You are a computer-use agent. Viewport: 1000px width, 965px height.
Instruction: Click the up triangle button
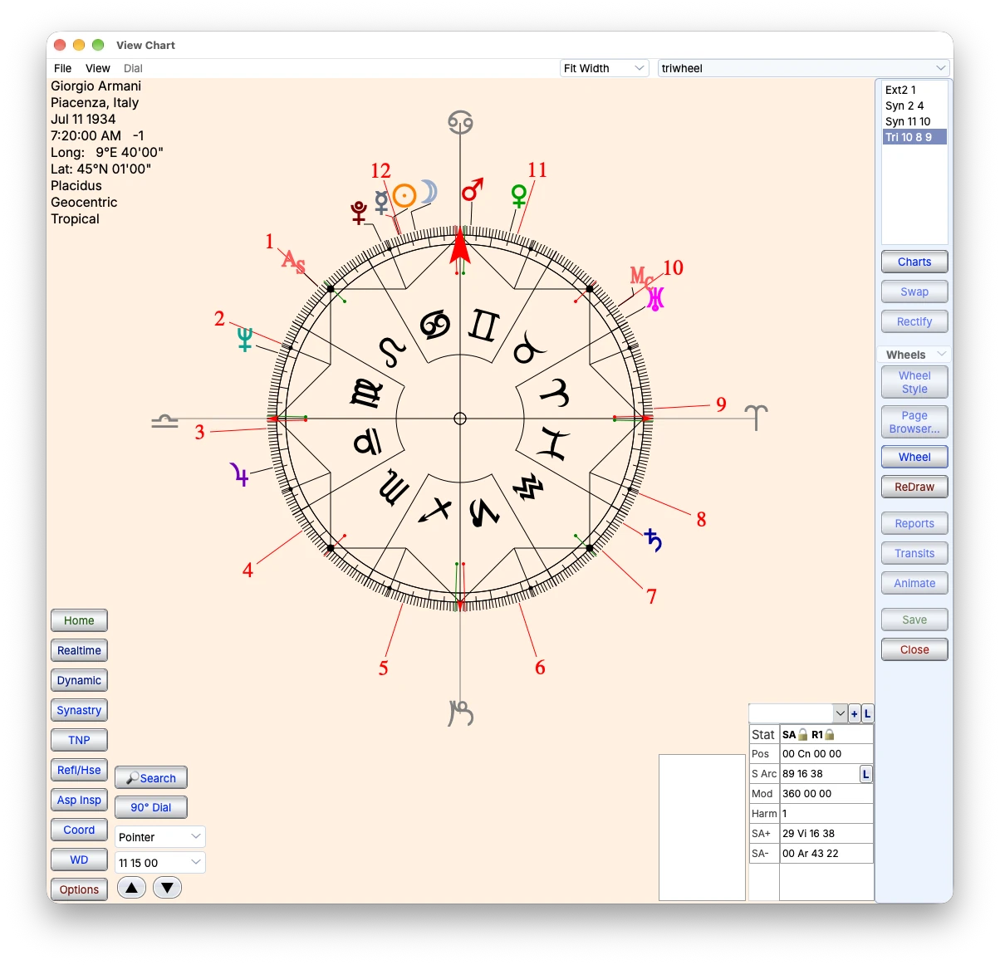click(x=131, y=888)
